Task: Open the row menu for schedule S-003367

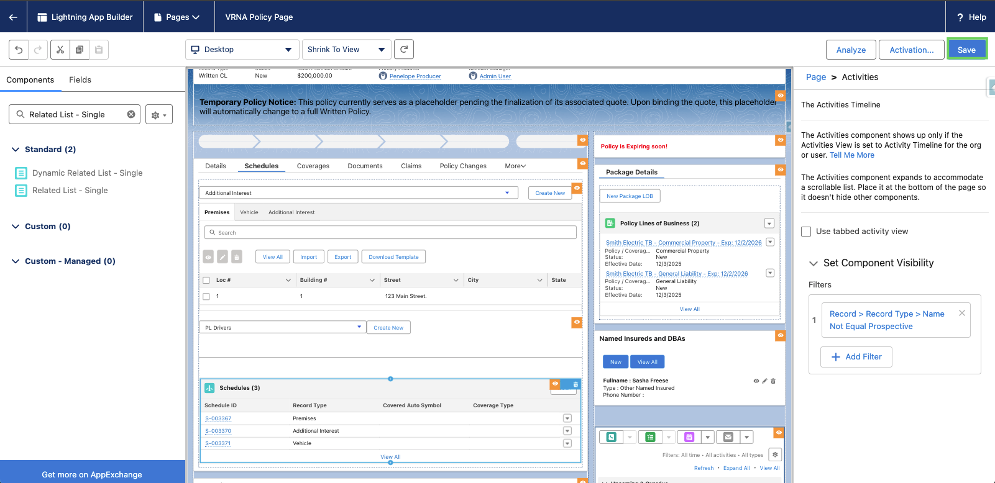Action: 567,418
